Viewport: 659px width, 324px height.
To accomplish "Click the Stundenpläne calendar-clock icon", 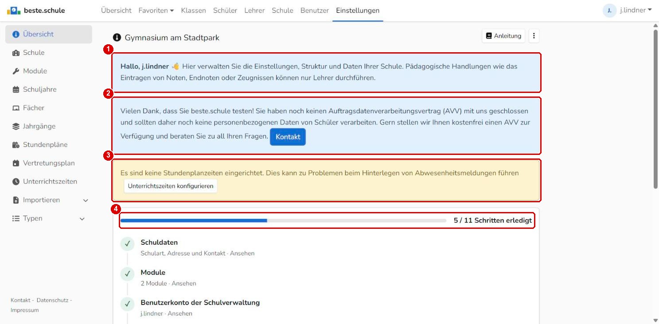I will pos(16,145).
